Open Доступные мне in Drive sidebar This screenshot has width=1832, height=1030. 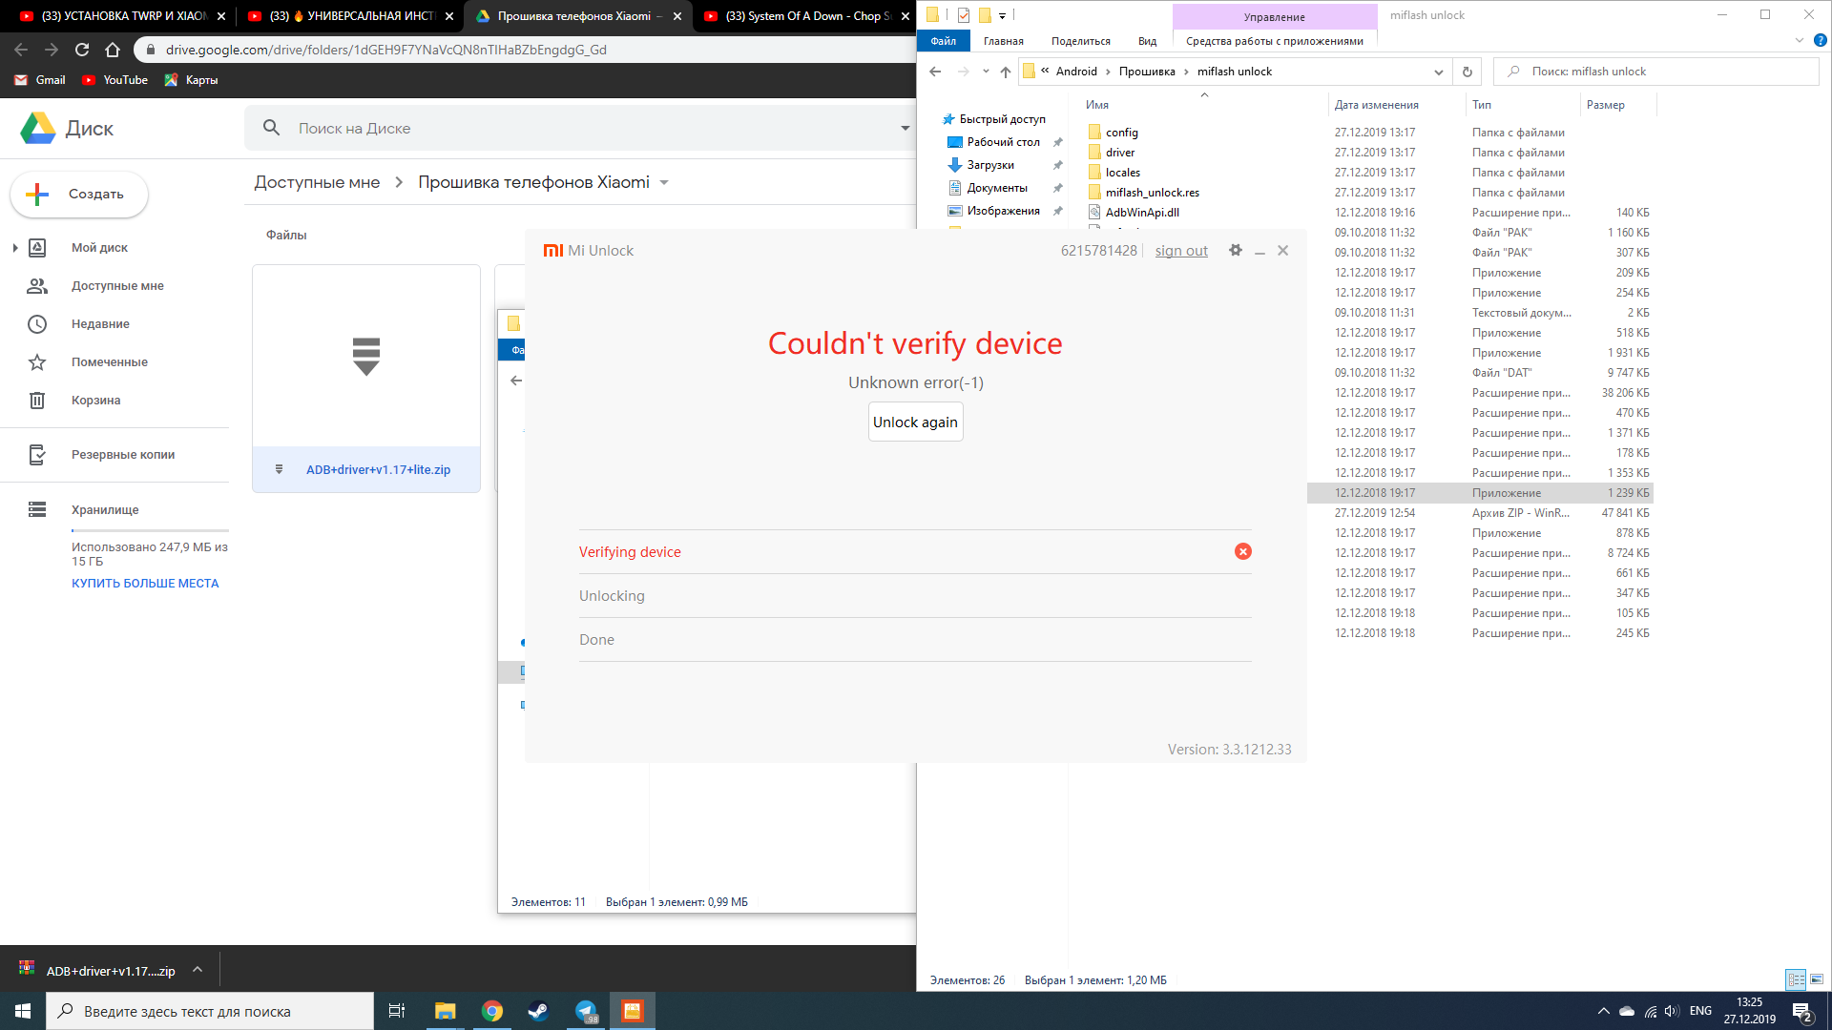point(117,286)
